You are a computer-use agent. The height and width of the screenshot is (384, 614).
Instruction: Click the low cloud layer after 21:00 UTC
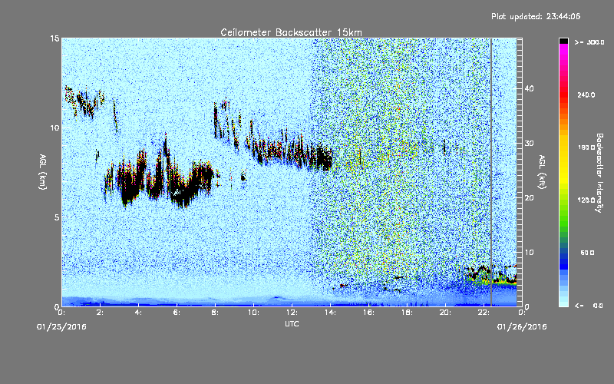point(491,274)
